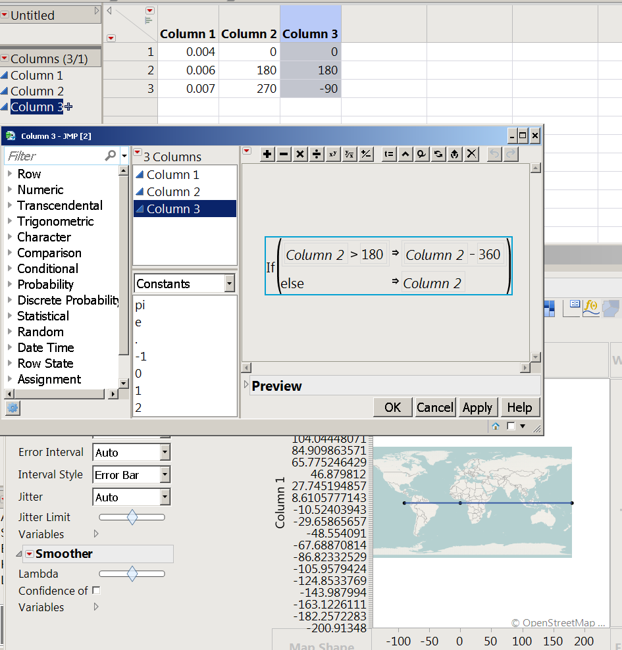The width and height of the screenshot is (622, 650).
Task: Collapse the Smoother section gray triangle
Action: click(19, 554)
